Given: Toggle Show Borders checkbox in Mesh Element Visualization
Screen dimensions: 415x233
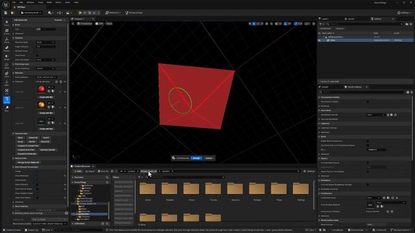Looking at the screenshot, I should point(38,180).
